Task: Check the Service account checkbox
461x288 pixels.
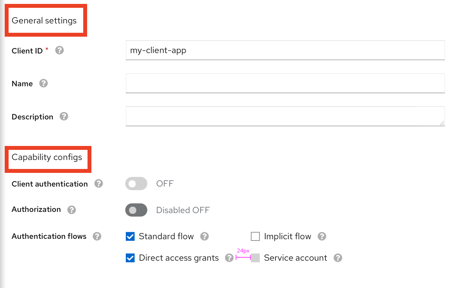Action: [255, 258]
